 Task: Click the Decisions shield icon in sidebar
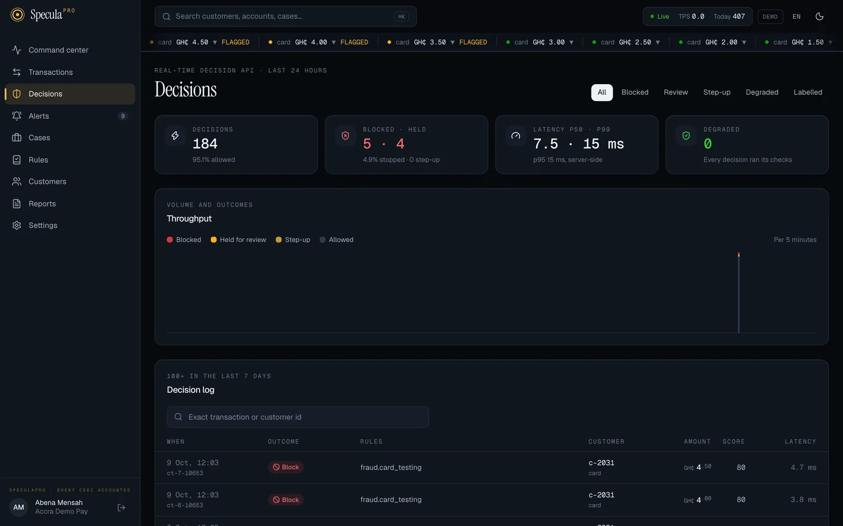[x=17, y=94]
